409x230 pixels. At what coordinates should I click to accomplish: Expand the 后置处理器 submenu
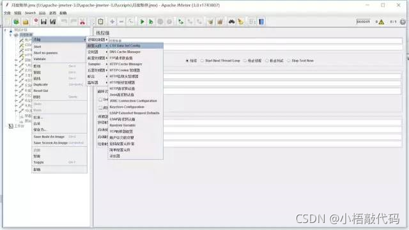(97, 70)
